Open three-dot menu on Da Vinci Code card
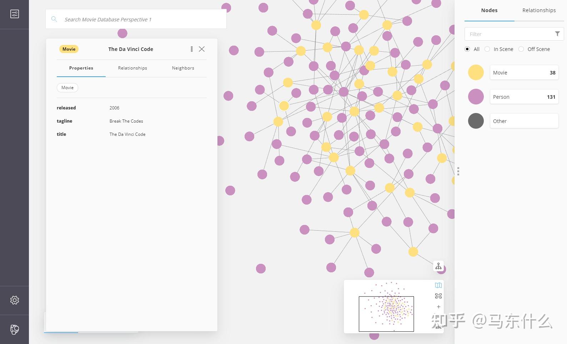This screenshot has height=344, width=567. (x=192, y=49)
